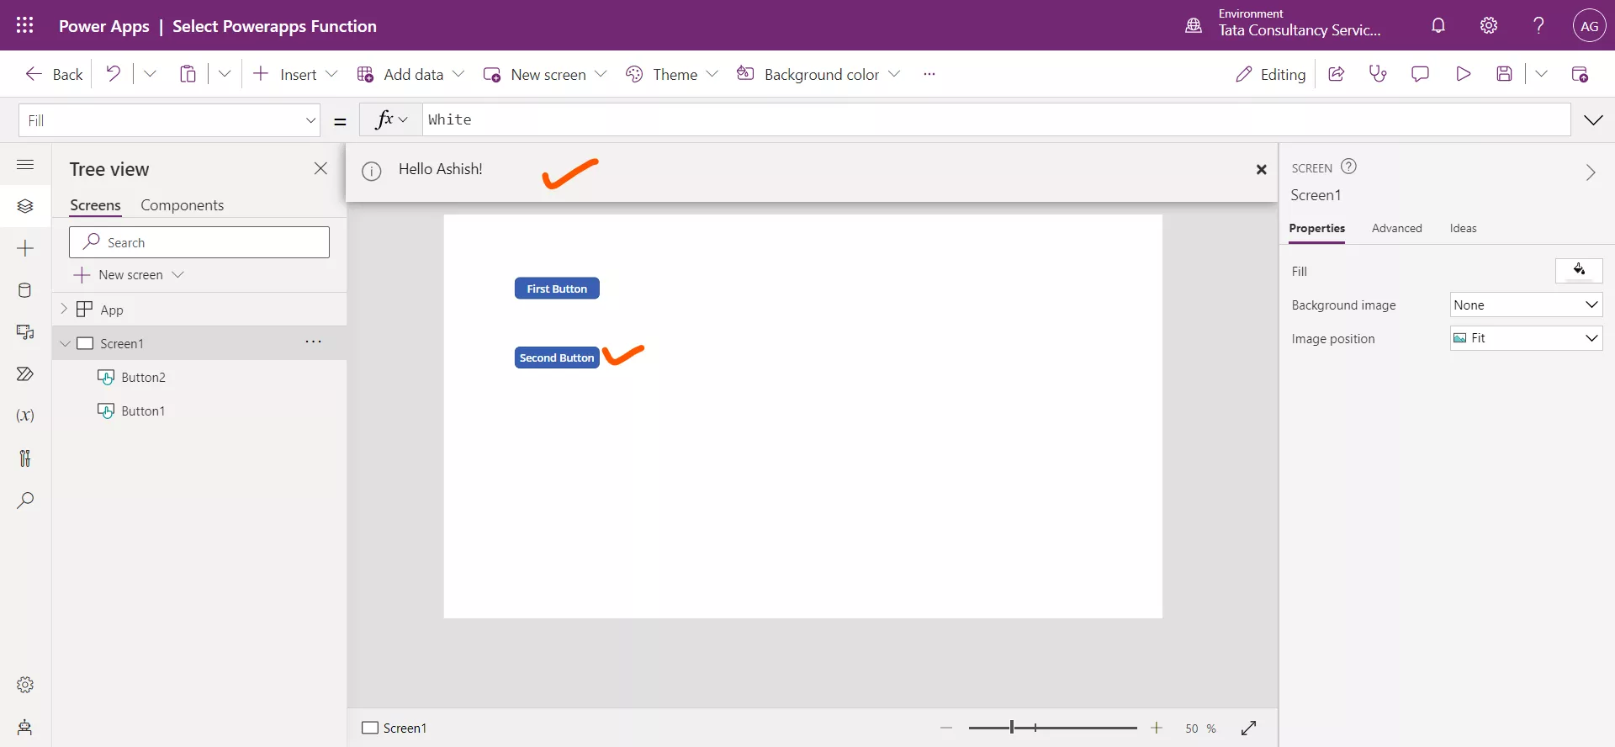Screen dimensions: 1615x747
Task: Zoom in with the plus button
Action: 1157,728
